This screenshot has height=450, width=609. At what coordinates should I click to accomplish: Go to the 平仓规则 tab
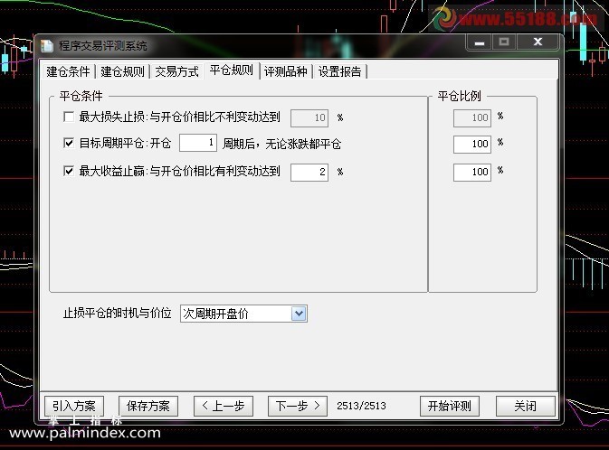[232, 70]
